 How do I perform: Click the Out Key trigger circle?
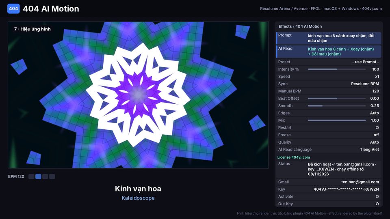point(377,204)
